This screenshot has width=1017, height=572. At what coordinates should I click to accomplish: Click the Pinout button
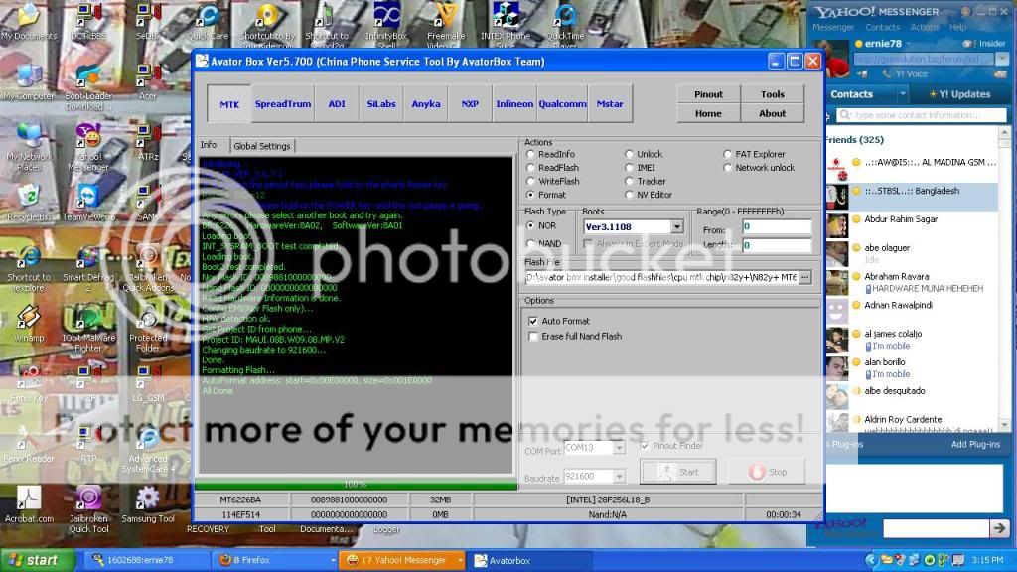click(708, 94)
